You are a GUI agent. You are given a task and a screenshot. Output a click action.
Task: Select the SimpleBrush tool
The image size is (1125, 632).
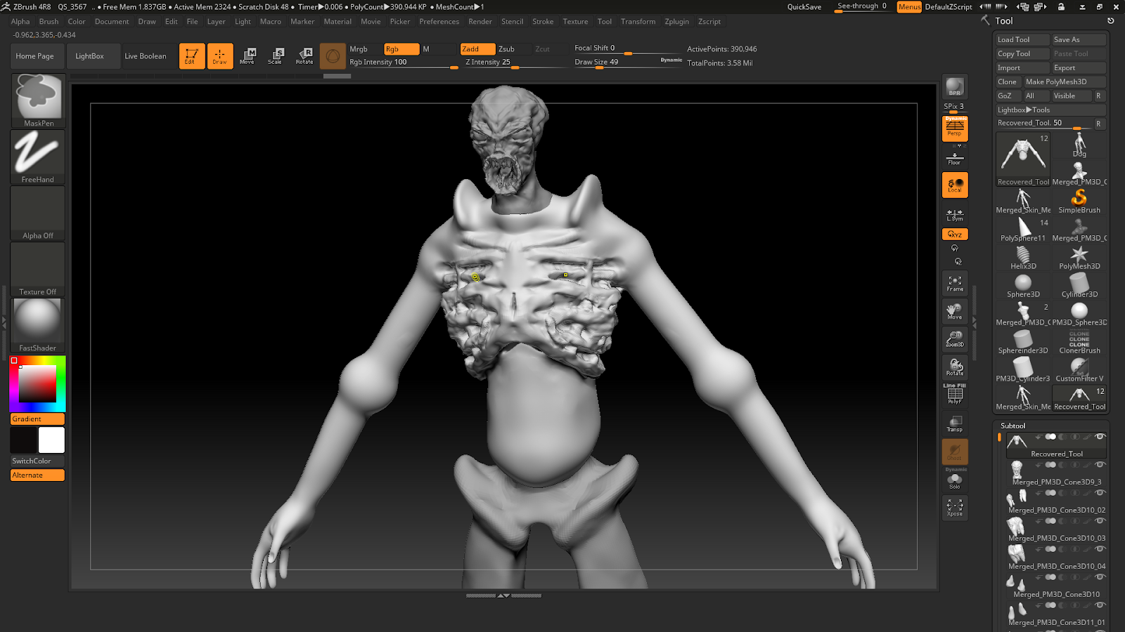(x=1079, y=201)
